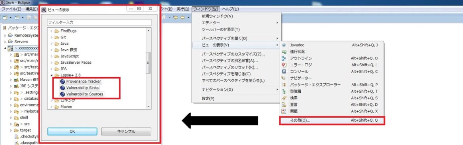
Task: Expand the Java 参照 folder node
Action: pos(51,50)
